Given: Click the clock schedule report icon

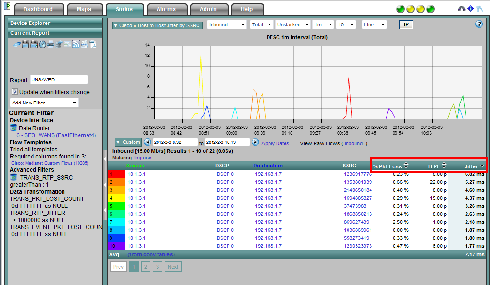Looking at the screenshot, I should pyautogui.click(x=42, y=45).
